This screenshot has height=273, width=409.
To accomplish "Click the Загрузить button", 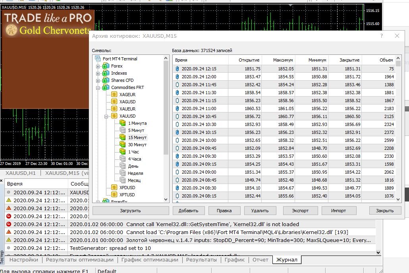I will point(130,210).
